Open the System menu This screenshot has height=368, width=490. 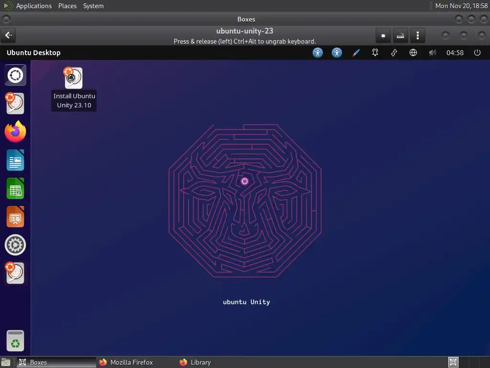click(x=93, y=6)
